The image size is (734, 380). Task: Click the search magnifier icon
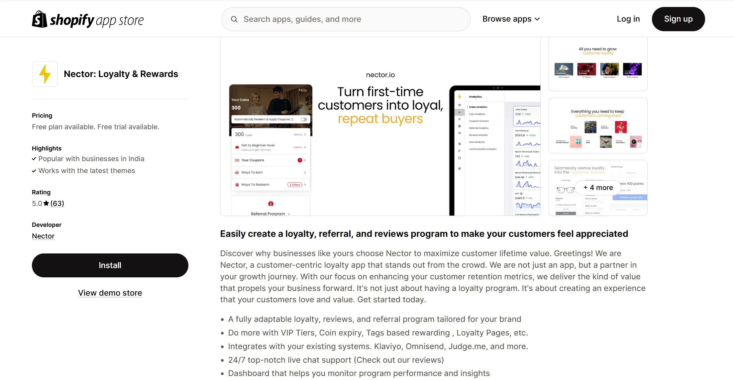[x=234, y=19]
